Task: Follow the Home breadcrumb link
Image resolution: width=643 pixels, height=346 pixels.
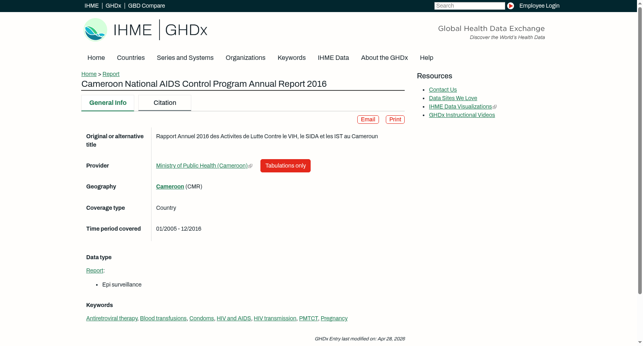Action: (89, 74)
